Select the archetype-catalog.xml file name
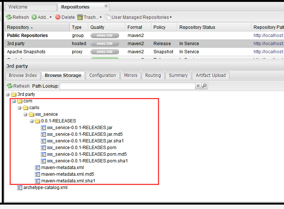 (x=45, y=188)
